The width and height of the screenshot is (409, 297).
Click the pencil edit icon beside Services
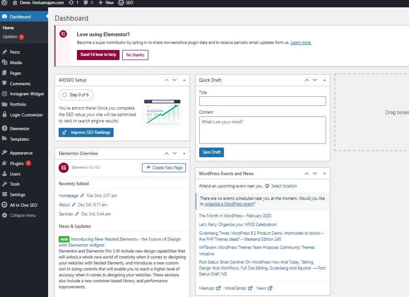click(x=77, y=214)
